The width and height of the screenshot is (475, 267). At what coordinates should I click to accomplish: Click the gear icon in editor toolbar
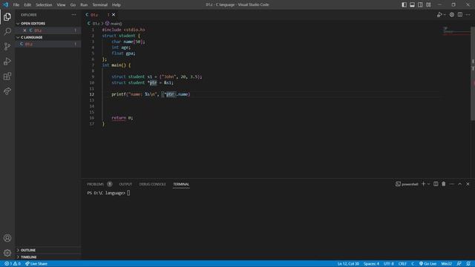click(x=452, y=15)
